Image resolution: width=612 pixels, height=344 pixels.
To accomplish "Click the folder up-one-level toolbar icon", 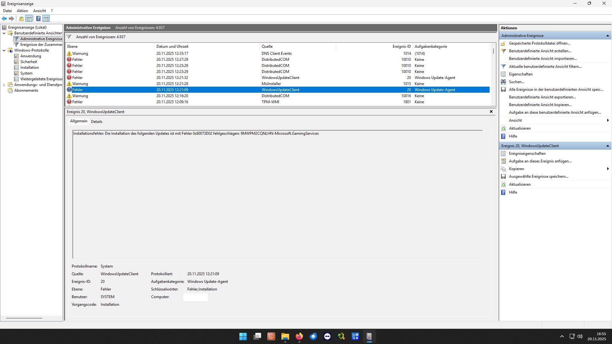I will tap(21, 18).
